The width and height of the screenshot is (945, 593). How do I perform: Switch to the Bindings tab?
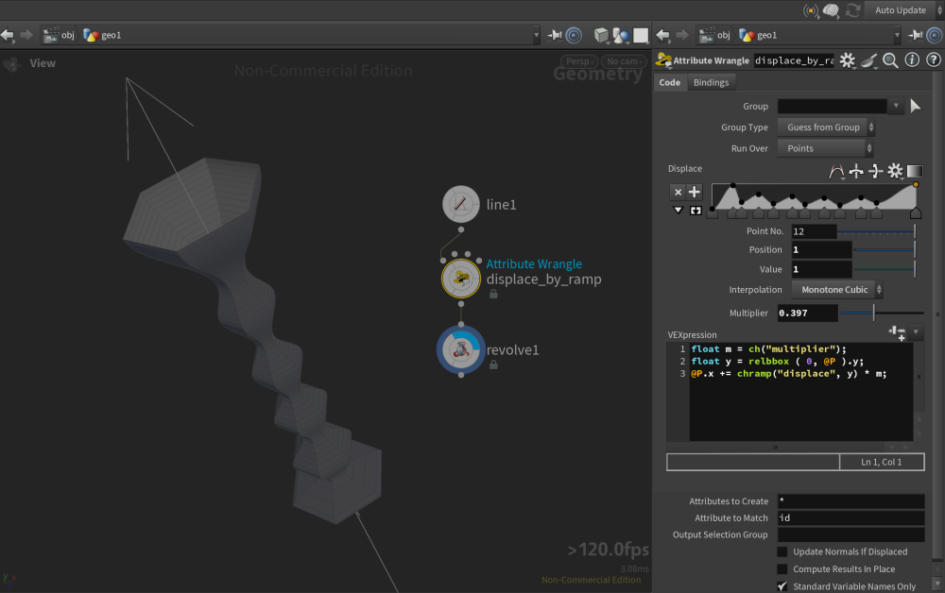pyautogui.click(x=711, y=83)
